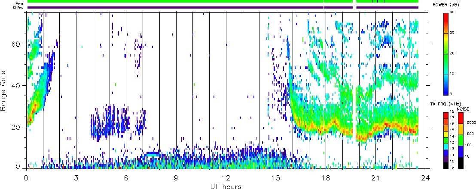Click the 18 tick label on UT hours axis

[x=326, y=177]
